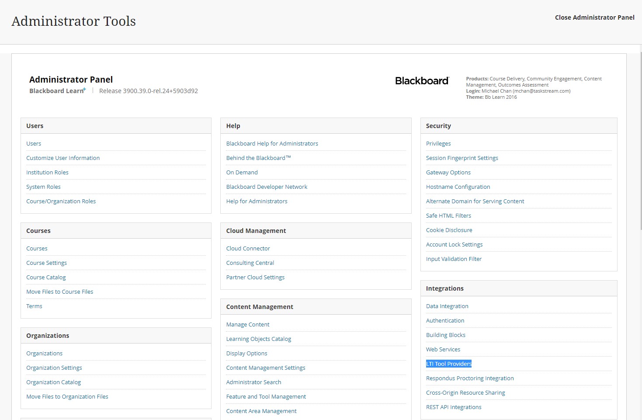Open Move Files to Course Files

tap(59, 292)
